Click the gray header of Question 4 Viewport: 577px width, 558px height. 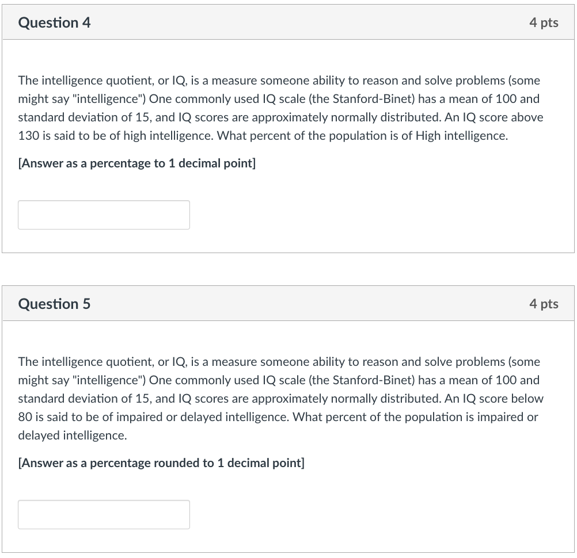pos(288,23)
